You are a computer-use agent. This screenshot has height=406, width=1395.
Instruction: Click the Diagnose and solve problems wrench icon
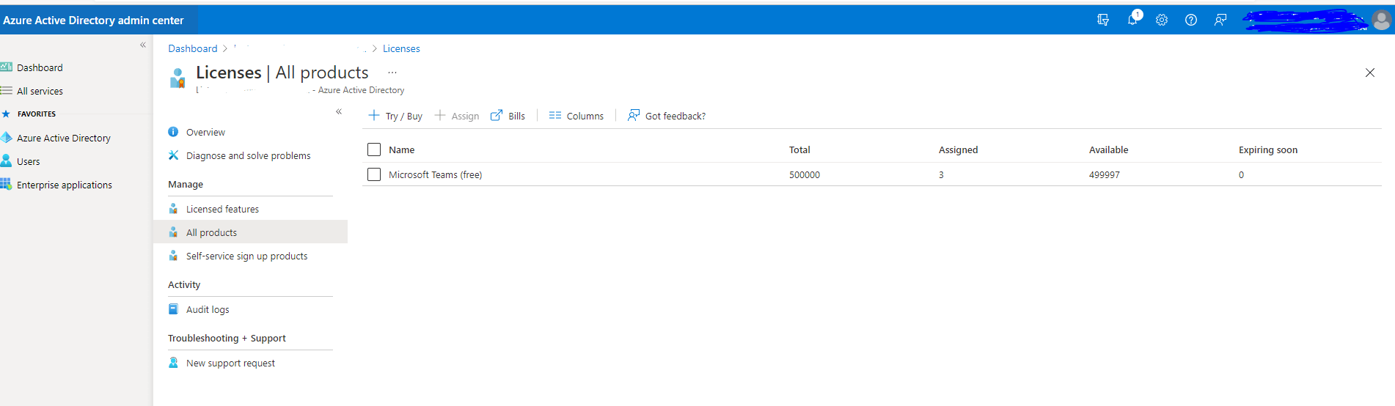(x=173, y=155)
